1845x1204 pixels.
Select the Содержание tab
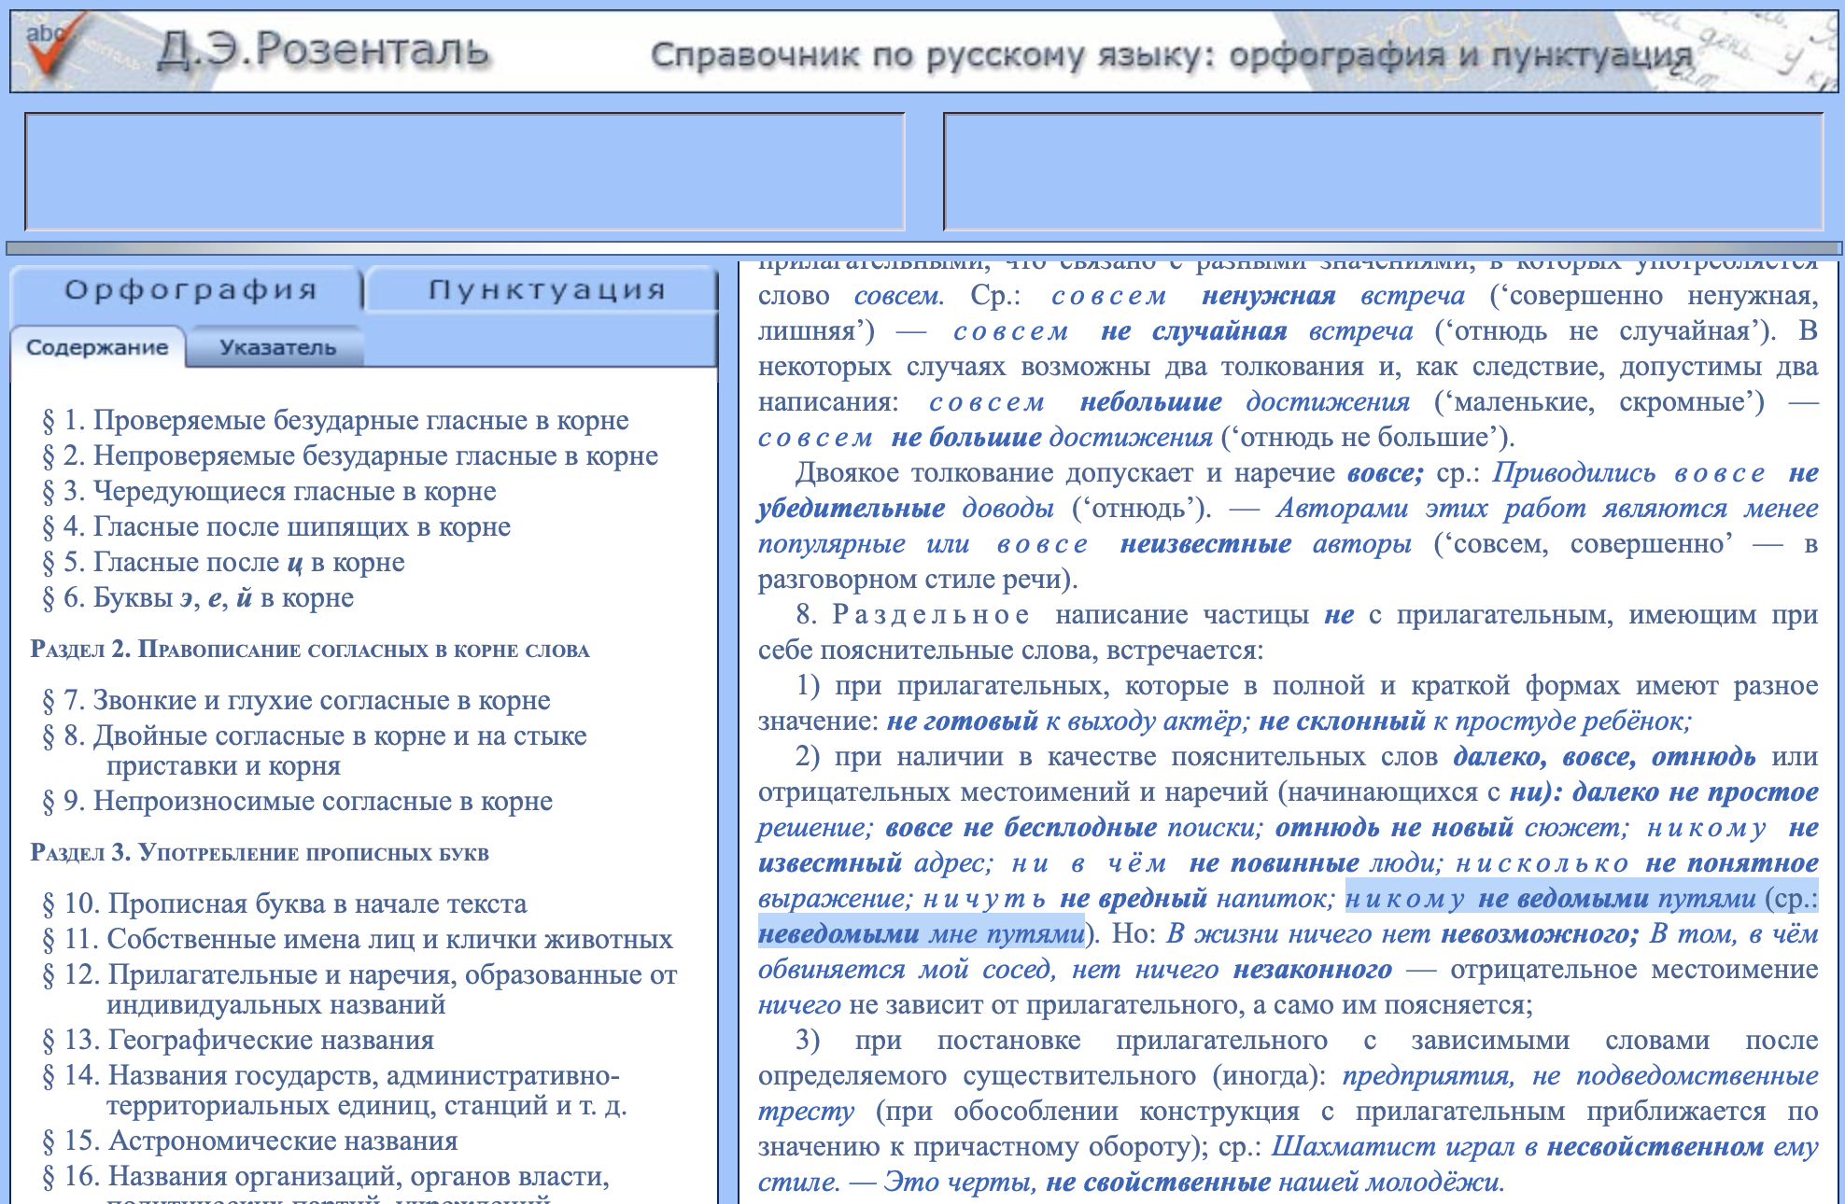coord(97,348)
